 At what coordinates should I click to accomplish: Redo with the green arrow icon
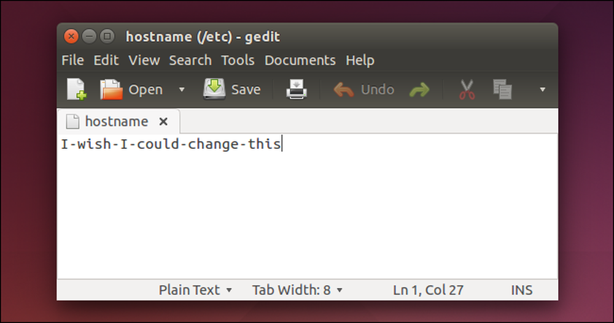click(x=419, y=90)
